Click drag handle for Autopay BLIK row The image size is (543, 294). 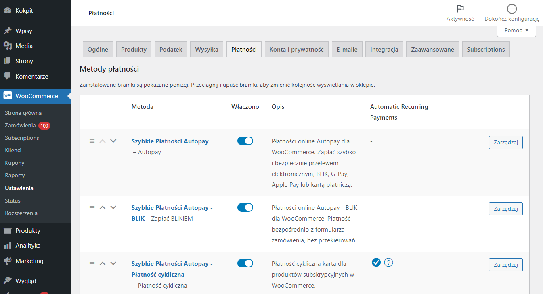(x=92, y=208)
